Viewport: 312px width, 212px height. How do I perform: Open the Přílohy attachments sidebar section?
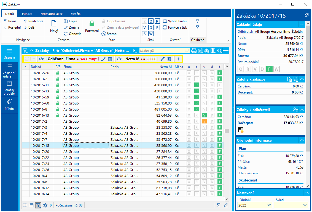coord(9,104)
